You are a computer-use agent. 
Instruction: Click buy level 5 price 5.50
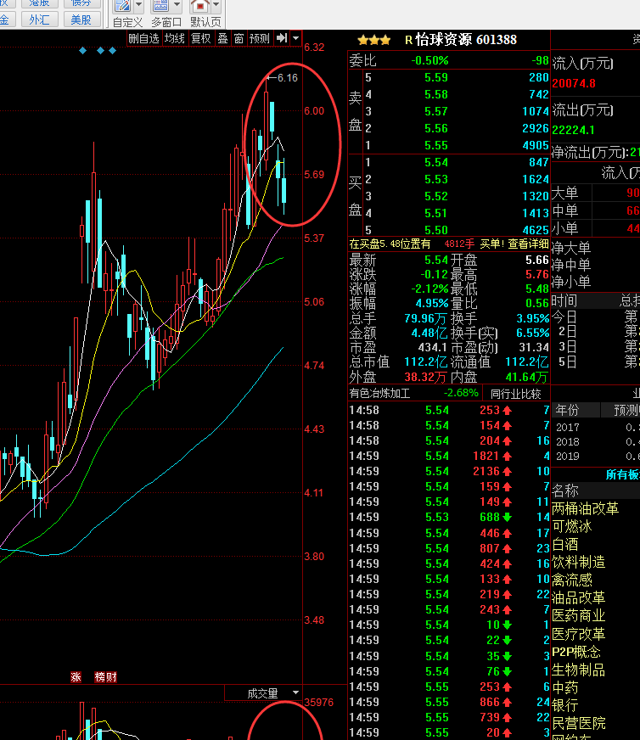(436, 230)
